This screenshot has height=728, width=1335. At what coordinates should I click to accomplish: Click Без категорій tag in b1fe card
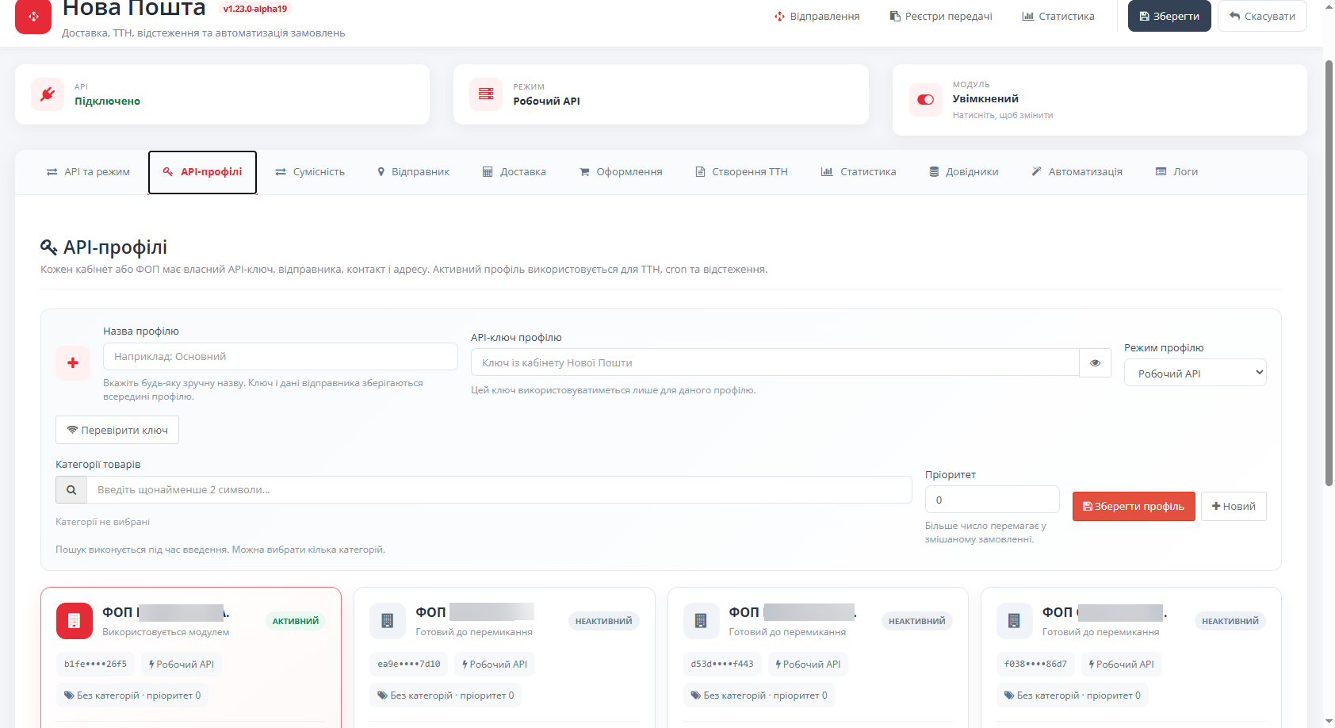132,695
